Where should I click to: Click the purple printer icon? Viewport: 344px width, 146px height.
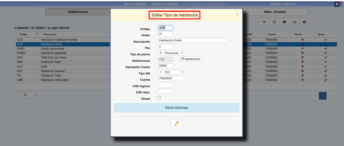coord(284,22)
